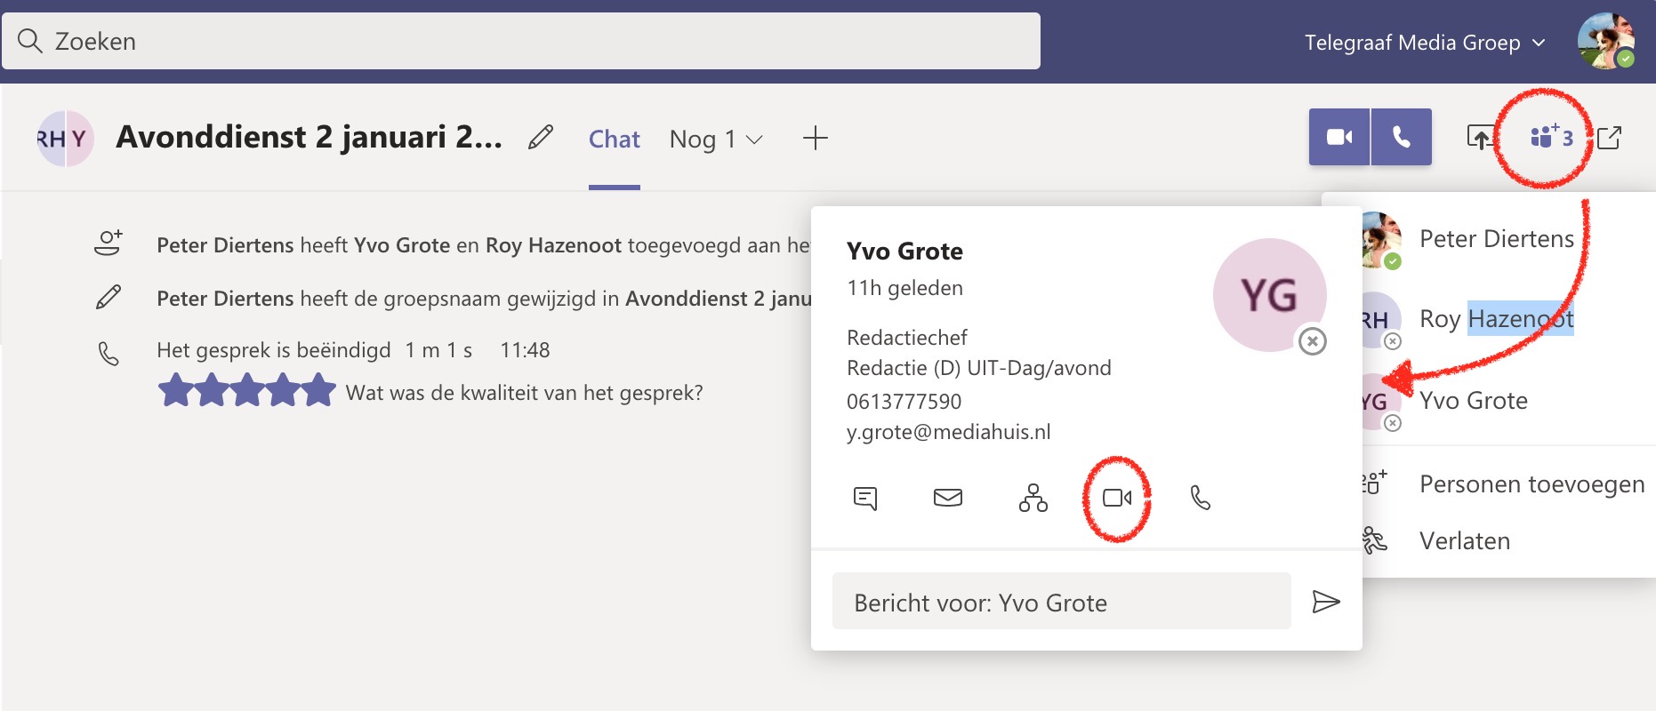Edit group name with the pencil icon
The height and width of the screenshot is (711, 1656).
(540, 138)
